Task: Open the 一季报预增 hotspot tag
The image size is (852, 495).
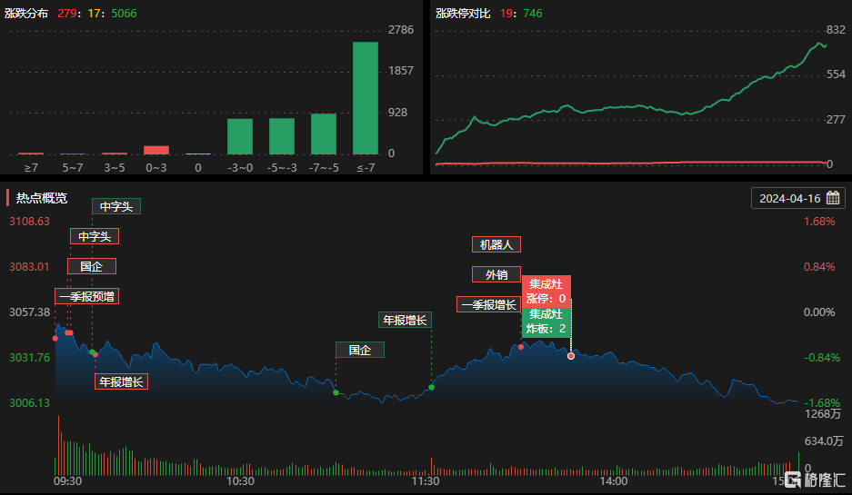Action: [x=87, y=296]
